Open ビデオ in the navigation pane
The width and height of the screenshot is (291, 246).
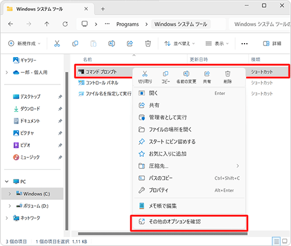tap(22, 145)
